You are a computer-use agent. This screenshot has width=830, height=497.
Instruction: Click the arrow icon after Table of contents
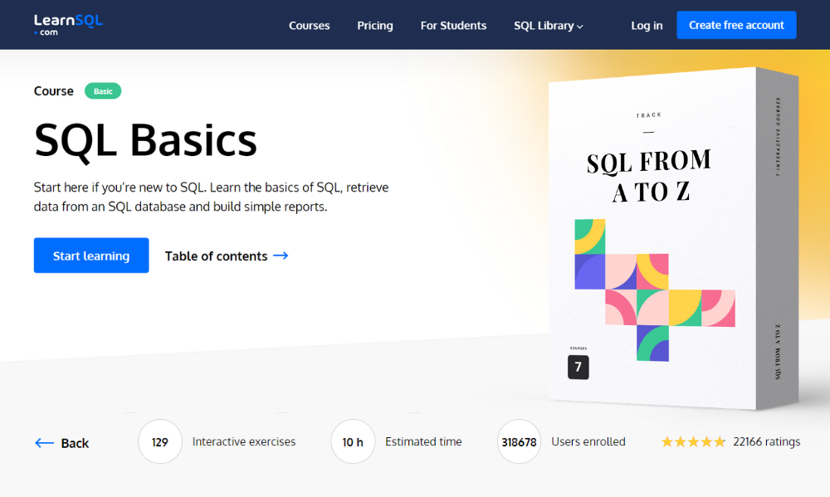click(281, 256)
